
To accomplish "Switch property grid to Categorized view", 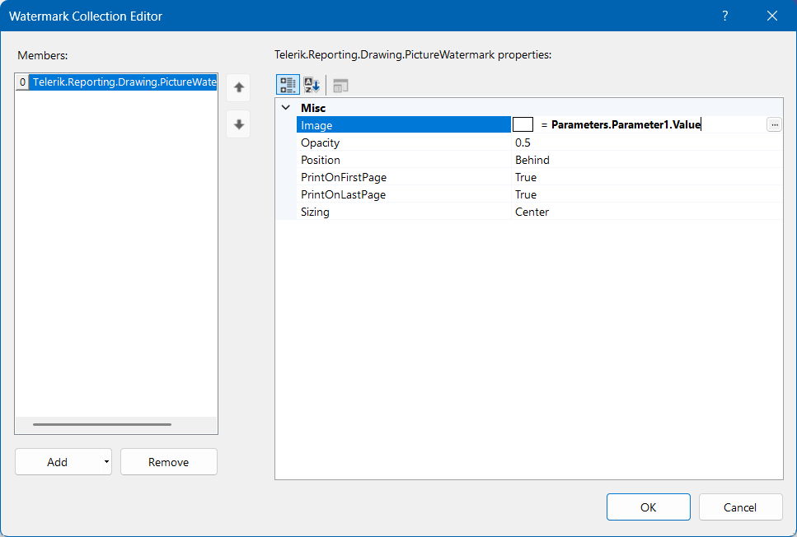I will pos(288,85).
